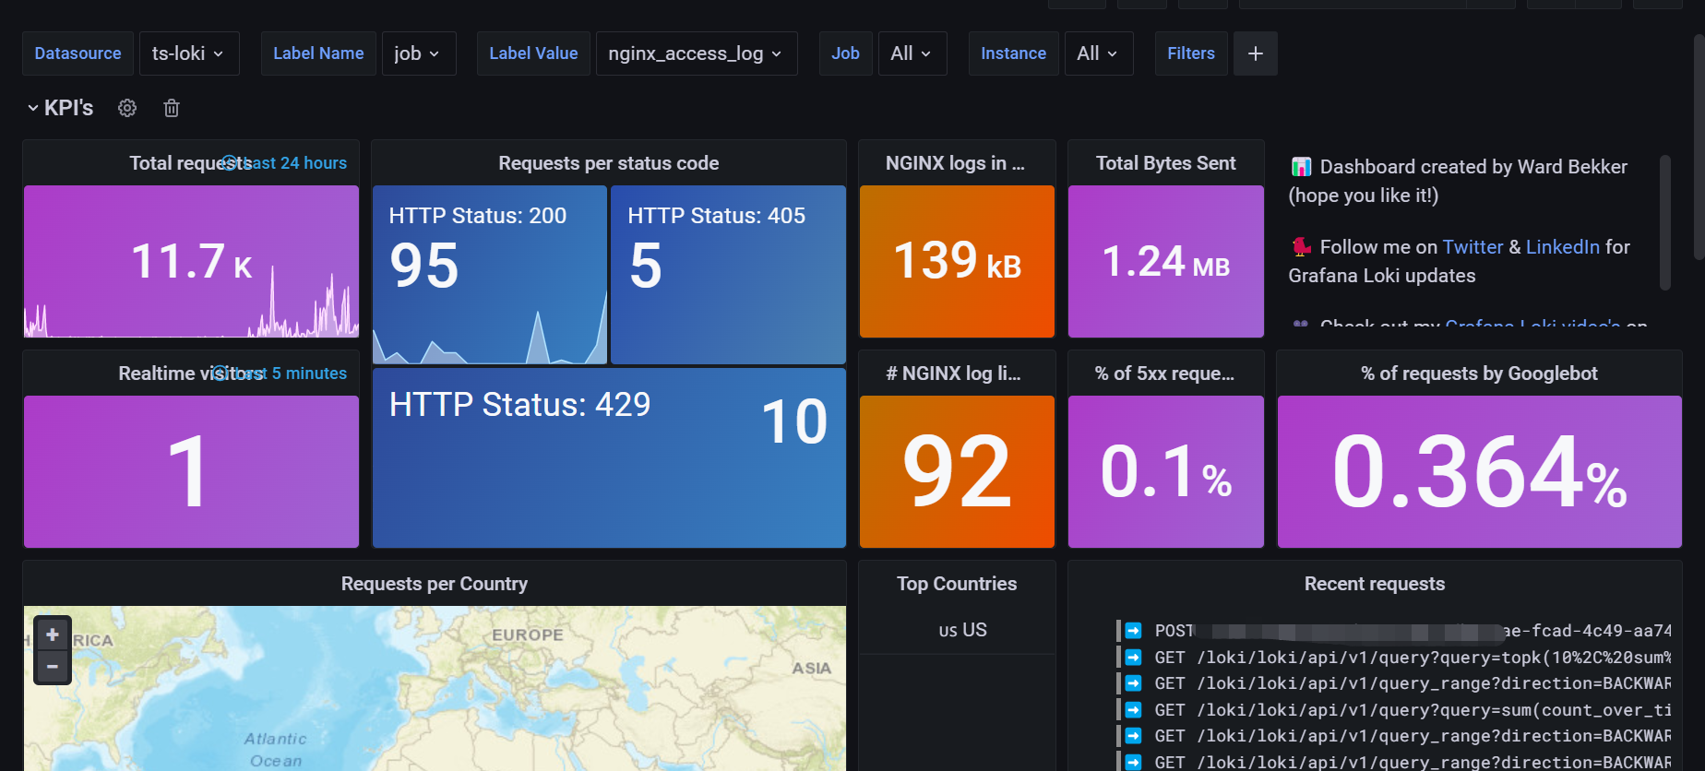
Task: Click arrow icon beside query=sum(count_over_ti log line
Action: pyautogui.click(x=1134, y=710)
